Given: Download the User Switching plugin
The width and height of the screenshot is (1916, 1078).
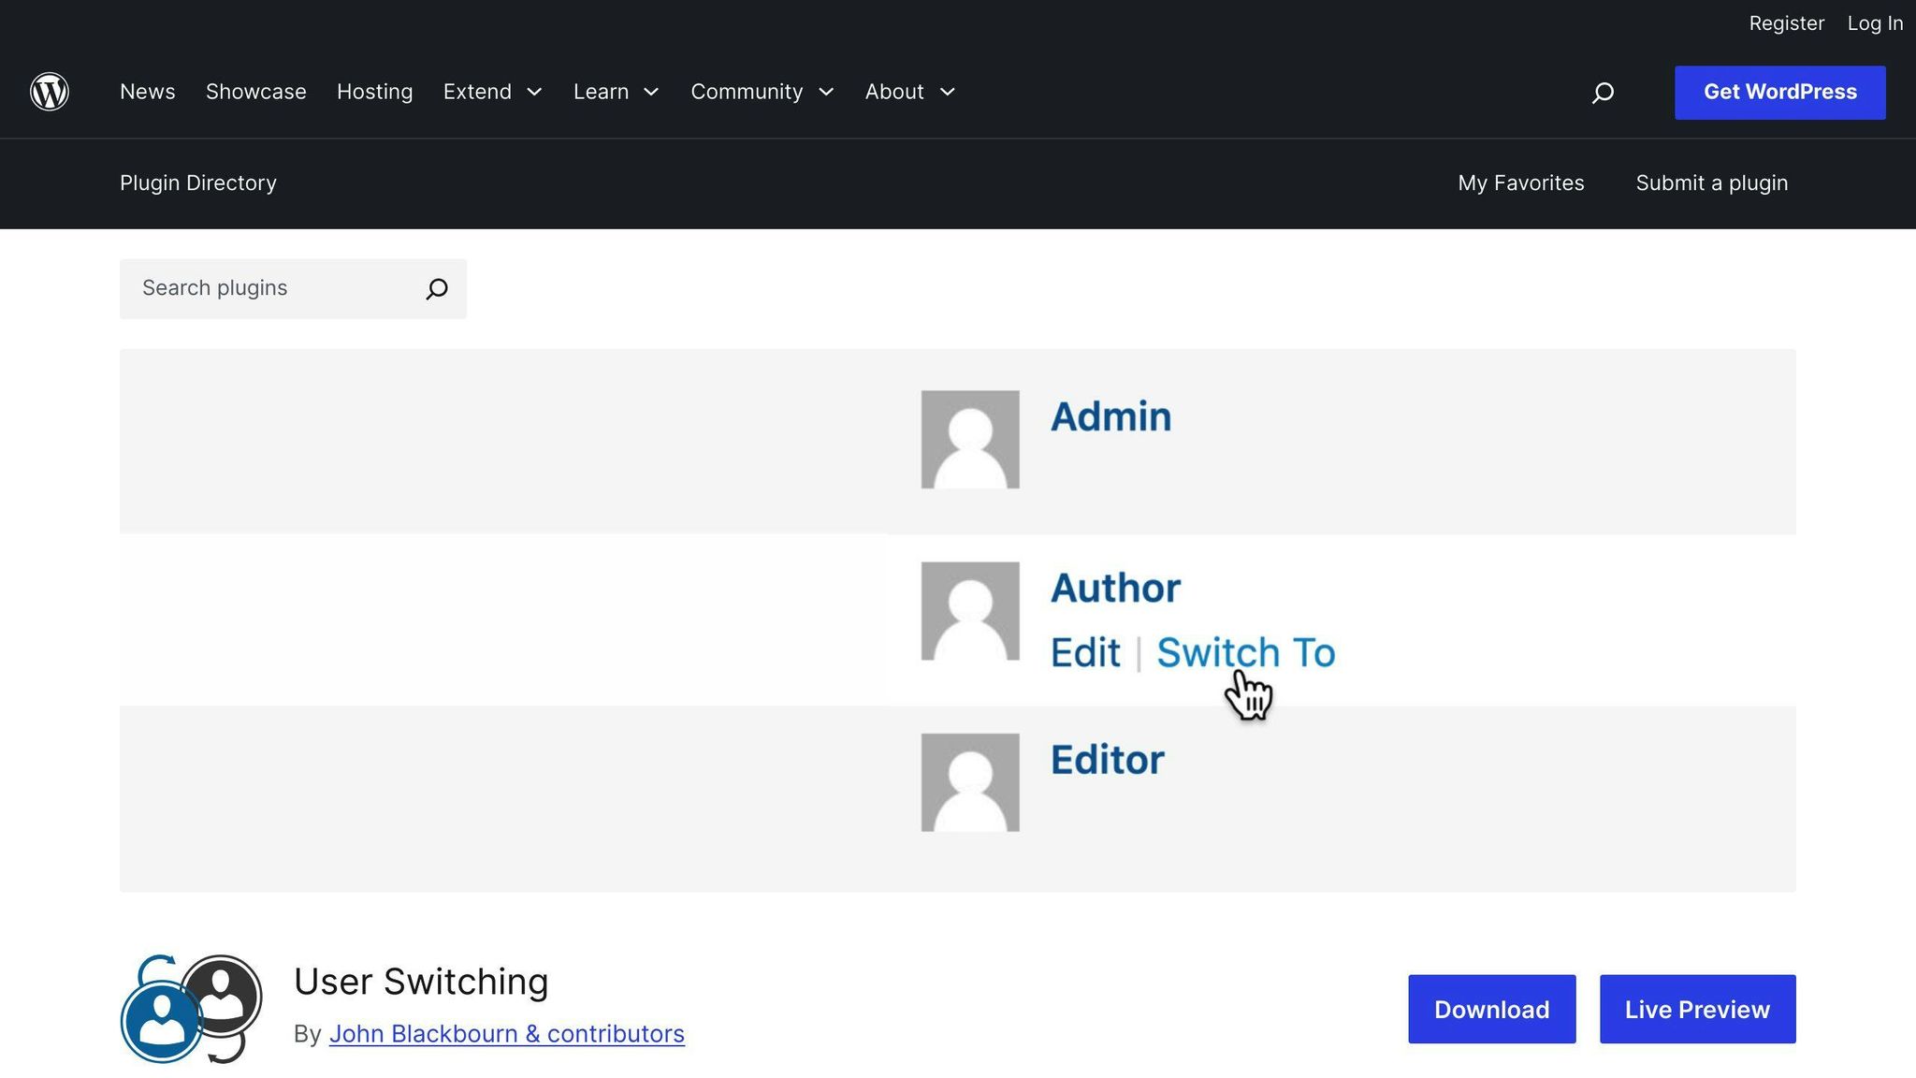Looking at the screenshot, I should [1491, 1009].
